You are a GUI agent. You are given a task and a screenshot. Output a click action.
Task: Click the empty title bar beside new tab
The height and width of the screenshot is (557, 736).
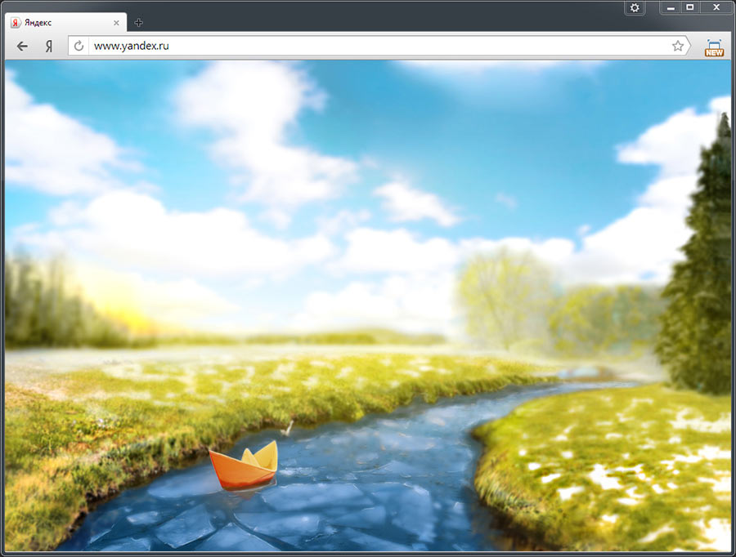pyautogui.click(x=368, y=16)
